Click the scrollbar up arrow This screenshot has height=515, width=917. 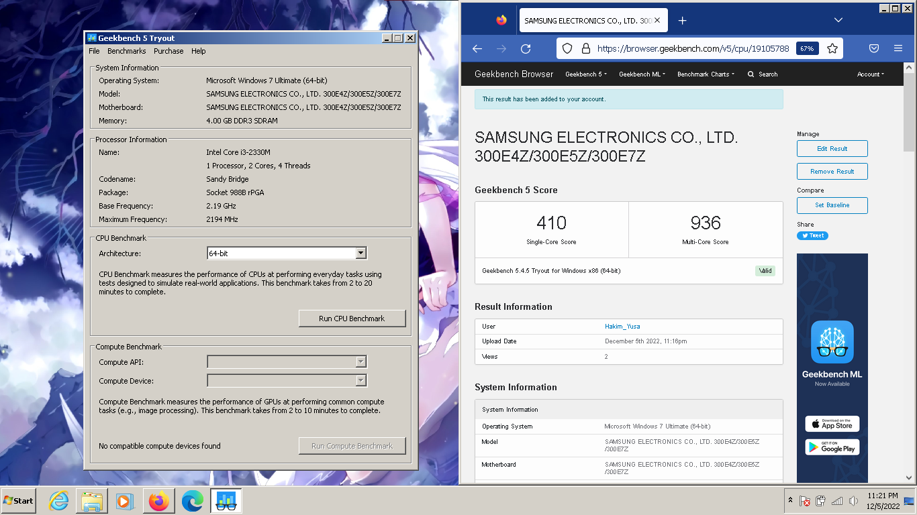click(x=909, y=67)
